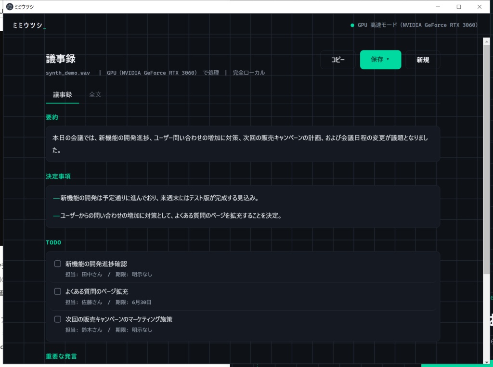Click the decision about よくある質問のページを拡充
This screenshot has width=493, height=367.
[171, 215]
